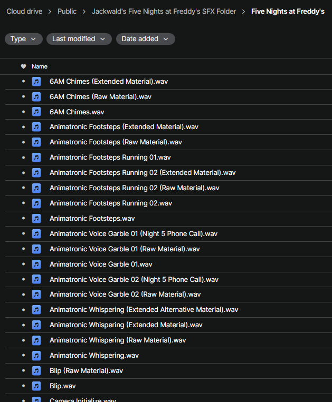The width and height of the screenshot is (332, 402).
Task: Open Jackwald's Five Nights at Freddy's SFX Folder breadcrumb
Action: pos(164,12)
